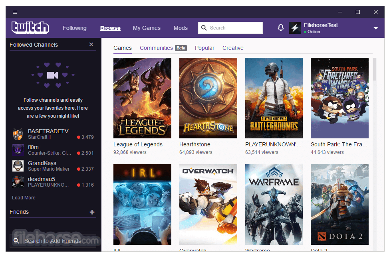Open the hamburger menu icon
The width and height of the screenshot is (391, 258).
(15, 12)
